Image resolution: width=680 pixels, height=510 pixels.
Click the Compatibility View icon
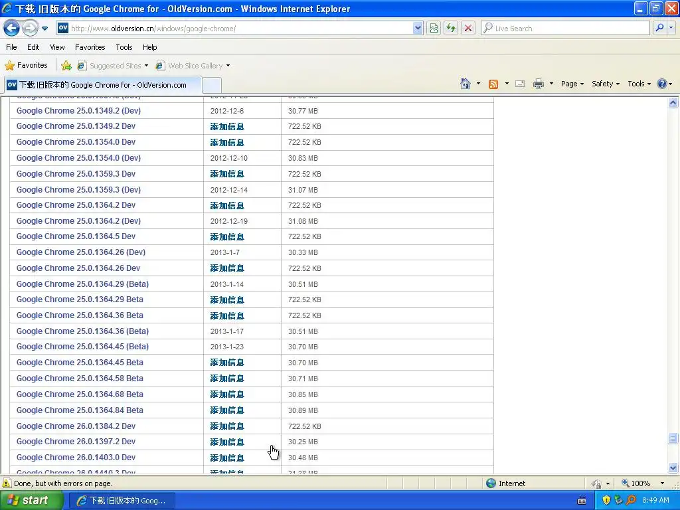(434, 29)
